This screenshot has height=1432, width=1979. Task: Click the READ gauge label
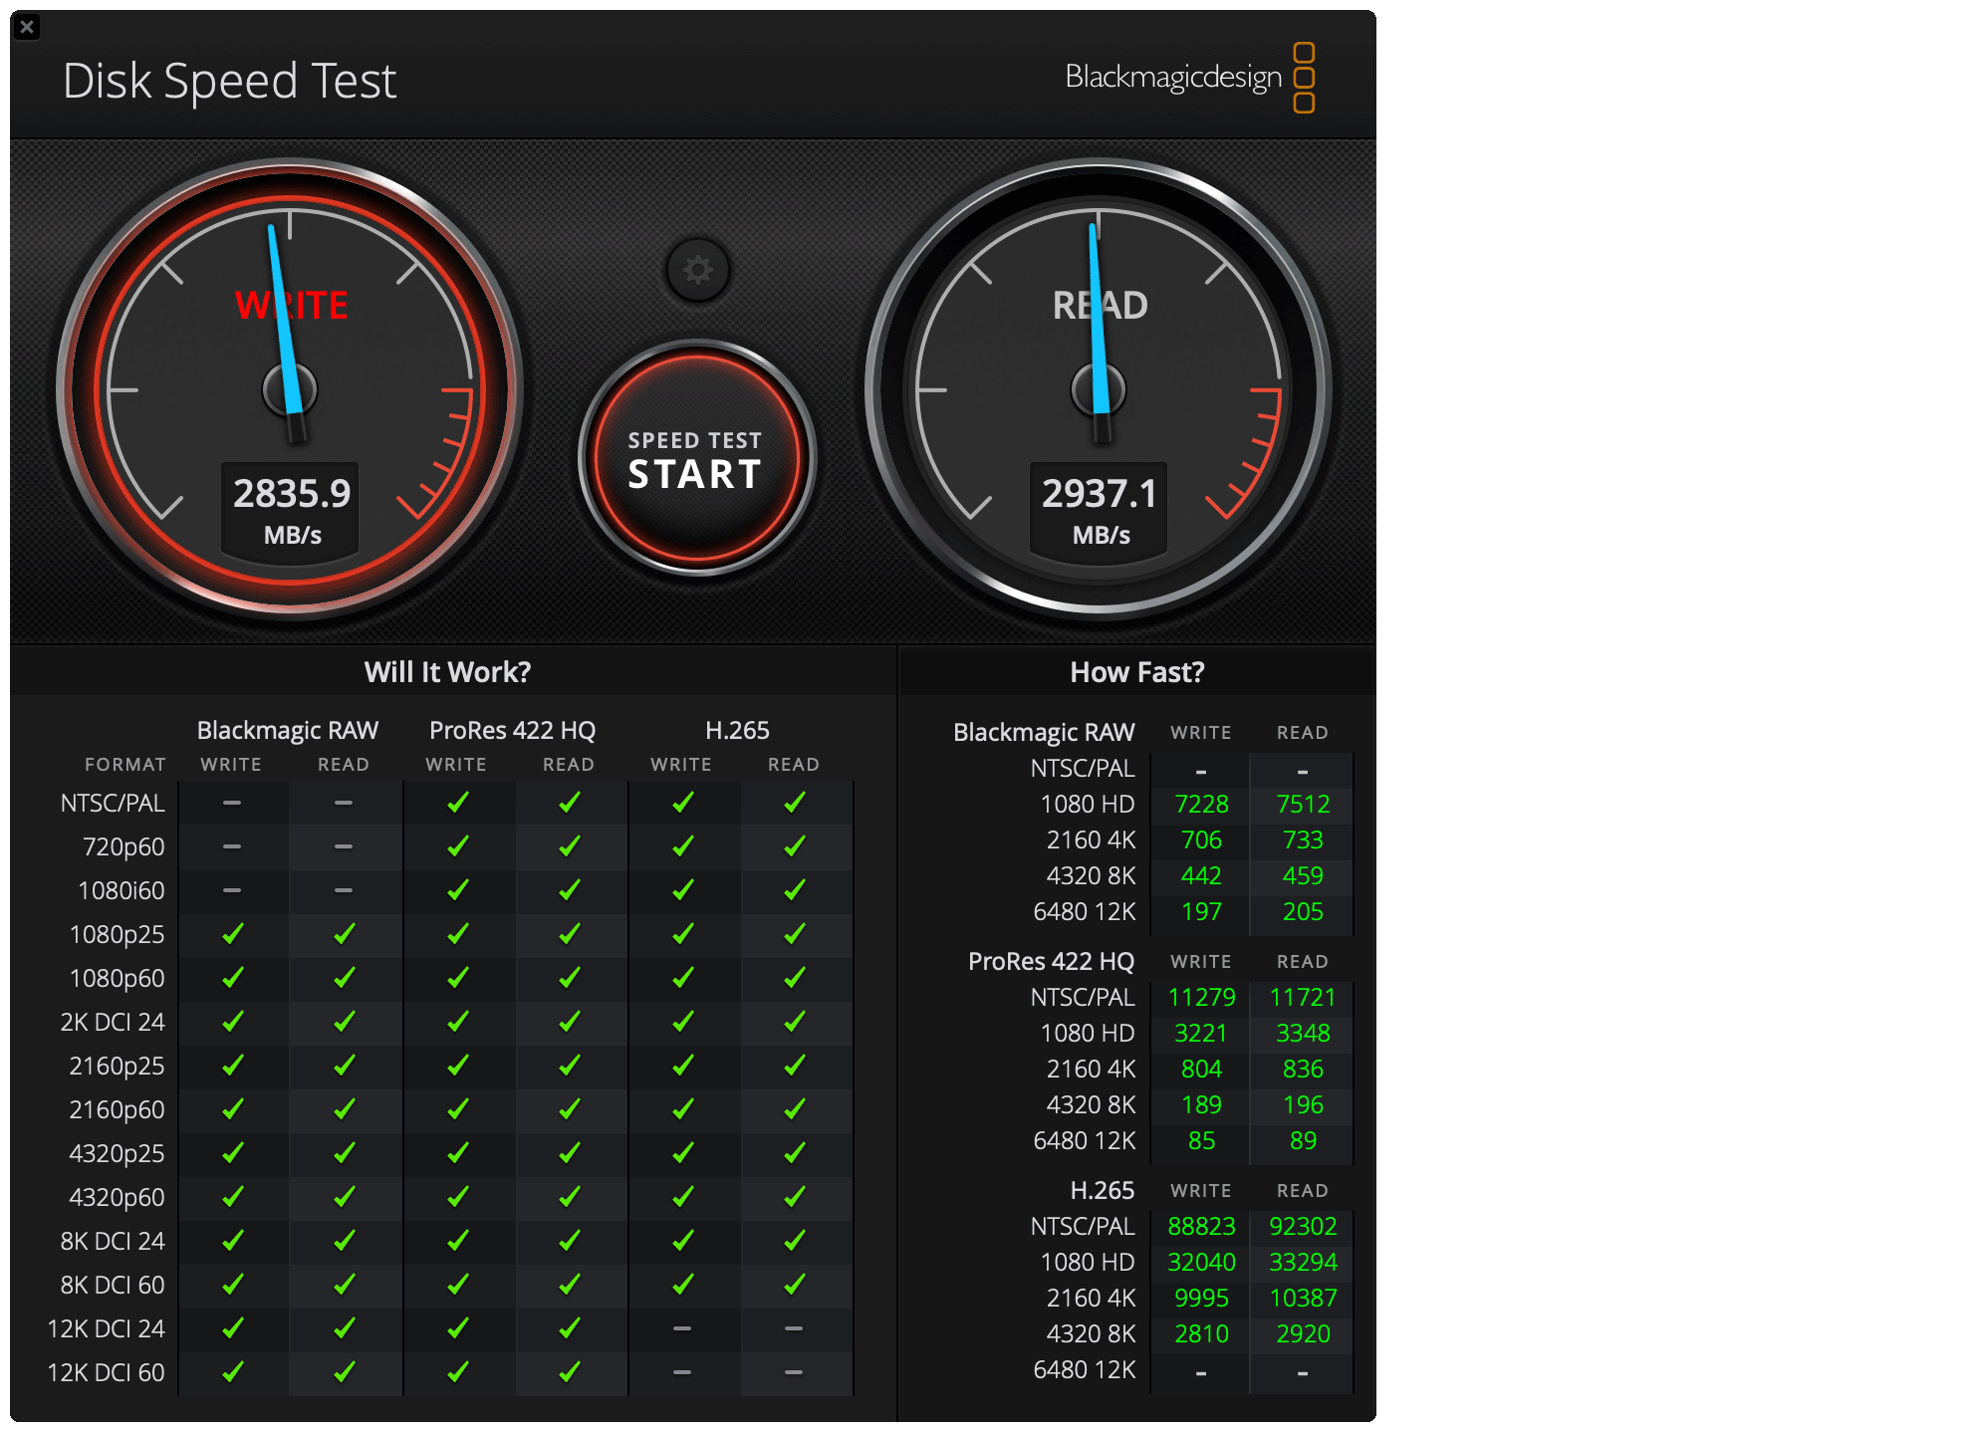[1100, 305]
